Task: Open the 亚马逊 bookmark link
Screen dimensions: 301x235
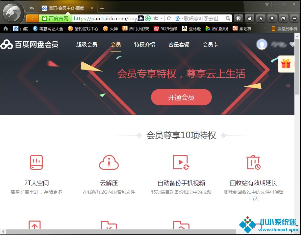Action: (191, 29)
